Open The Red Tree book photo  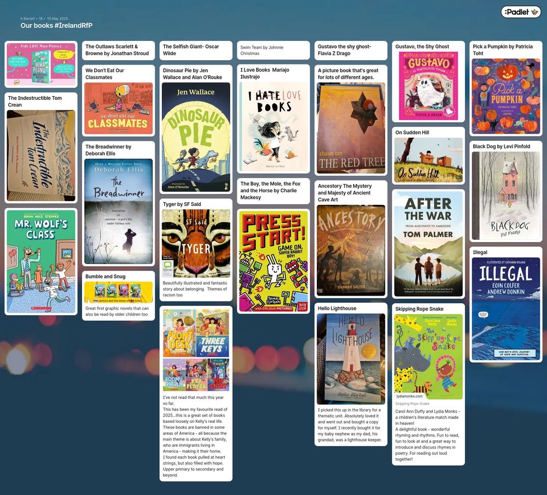pyautogui.click(x=351, y=128)
